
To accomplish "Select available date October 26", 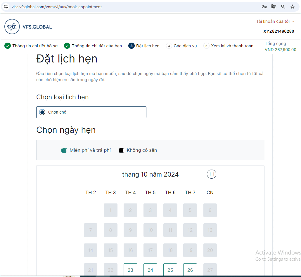I will pos(190,270).
